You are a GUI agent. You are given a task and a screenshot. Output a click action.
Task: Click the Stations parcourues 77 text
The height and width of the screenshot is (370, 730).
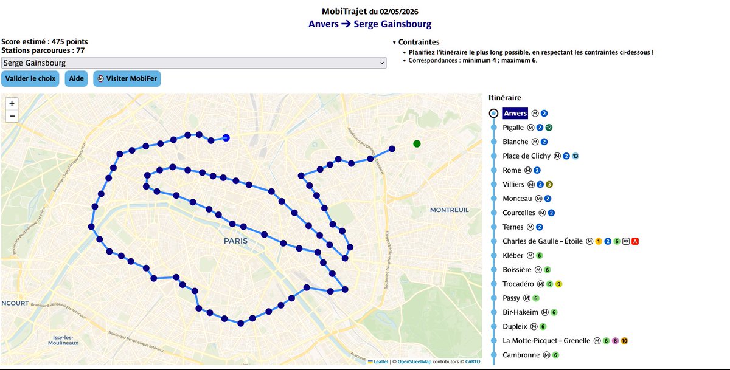[x=43, y=50]
